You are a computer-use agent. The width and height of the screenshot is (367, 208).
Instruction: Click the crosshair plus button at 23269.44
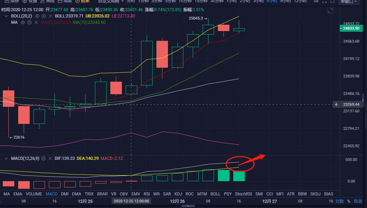coord(336,105)
